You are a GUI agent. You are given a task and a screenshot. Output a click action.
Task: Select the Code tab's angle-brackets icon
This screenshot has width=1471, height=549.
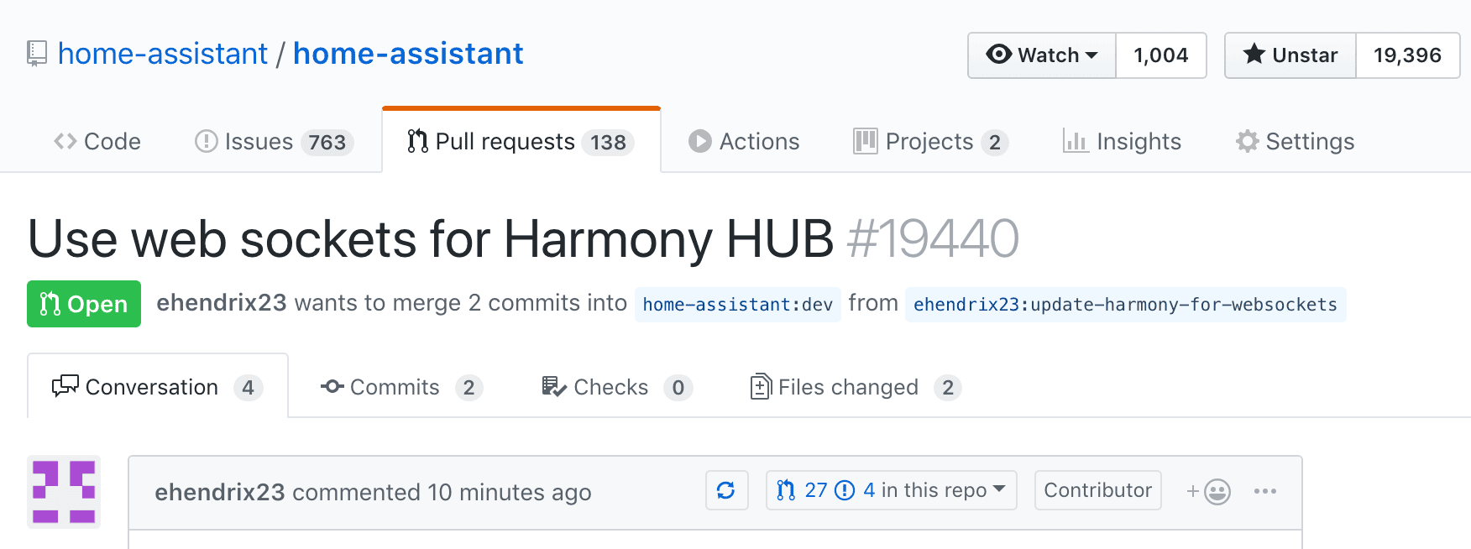(x=65, y=141)
